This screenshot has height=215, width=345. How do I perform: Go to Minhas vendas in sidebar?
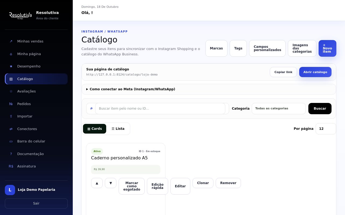[x=36, y=41]
